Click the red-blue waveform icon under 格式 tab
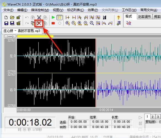 pyautogui.click(x=129, y=23)
